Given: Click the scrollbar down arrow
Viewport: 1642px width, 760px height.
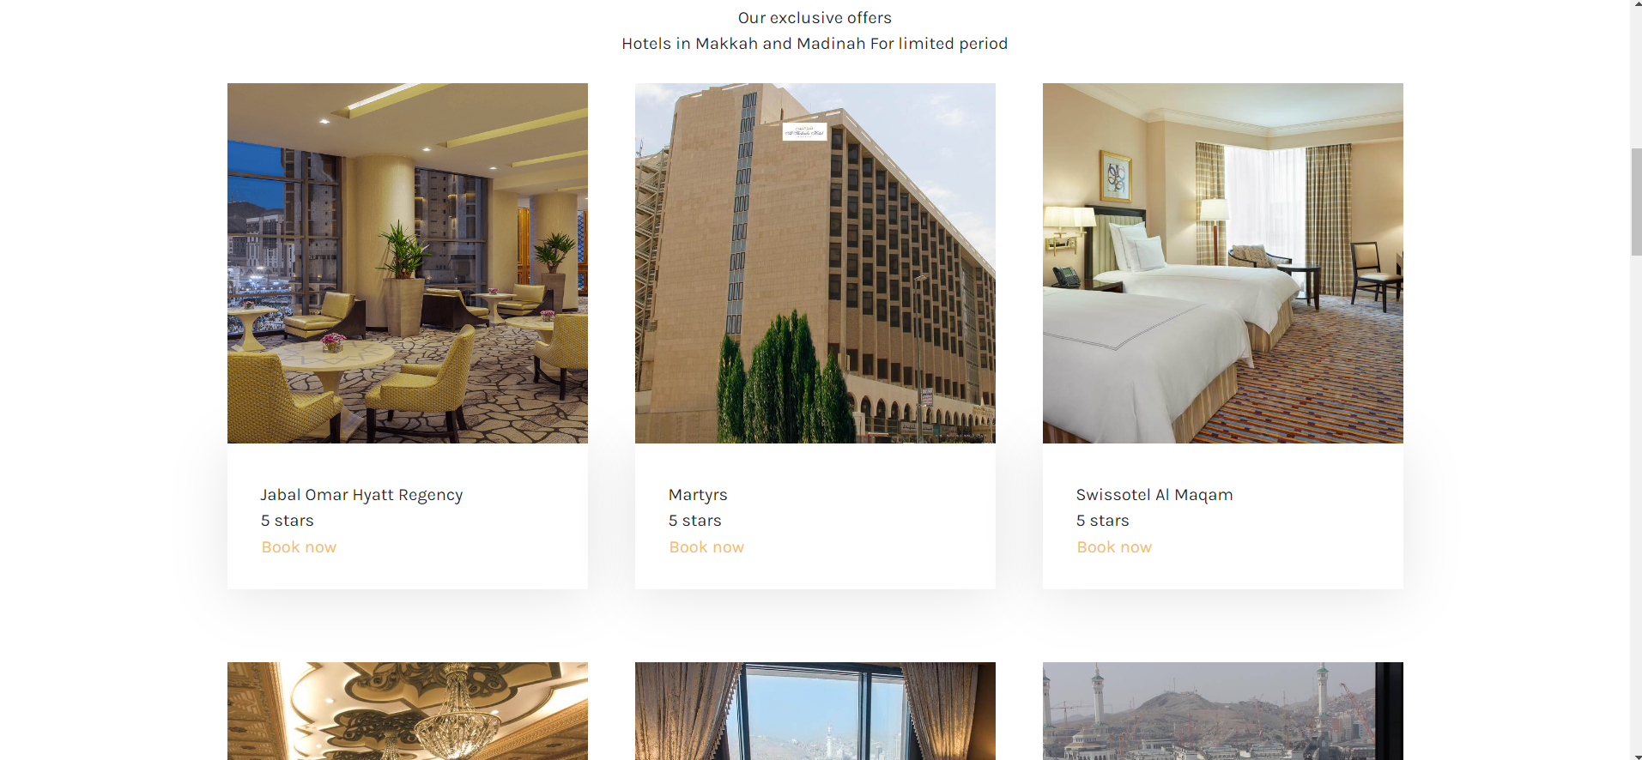Looking at the screenshot, I should 1636,756.
